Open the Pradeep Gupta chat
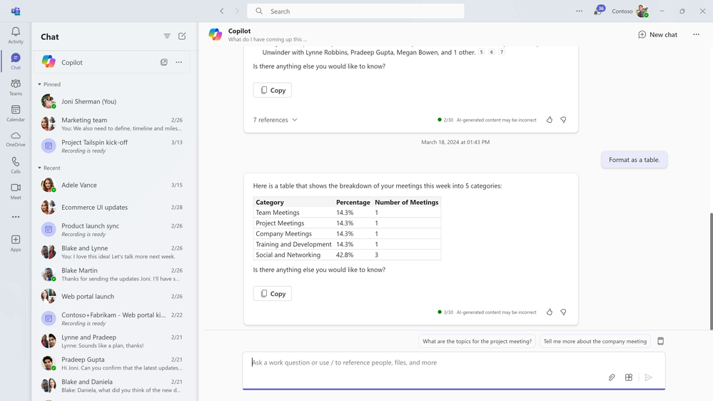The width and height of the screenshot is (713, 401). [x=112, y=363]
